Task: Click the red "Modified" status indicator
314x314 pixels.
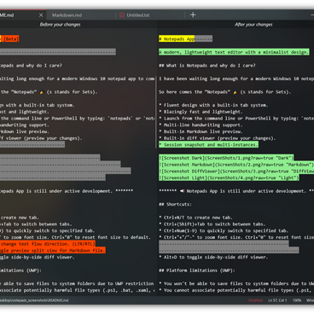Action: coord(256,300)
